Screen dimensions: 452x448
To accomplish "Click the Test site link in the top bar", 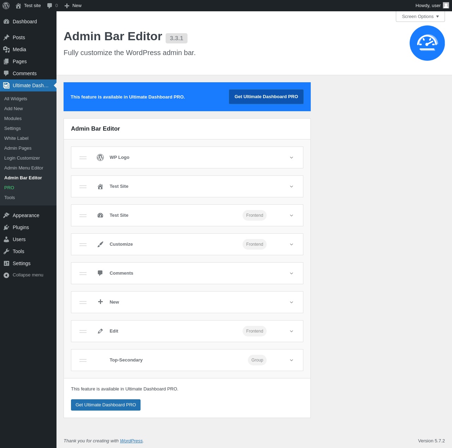I will tap(28, 6).
